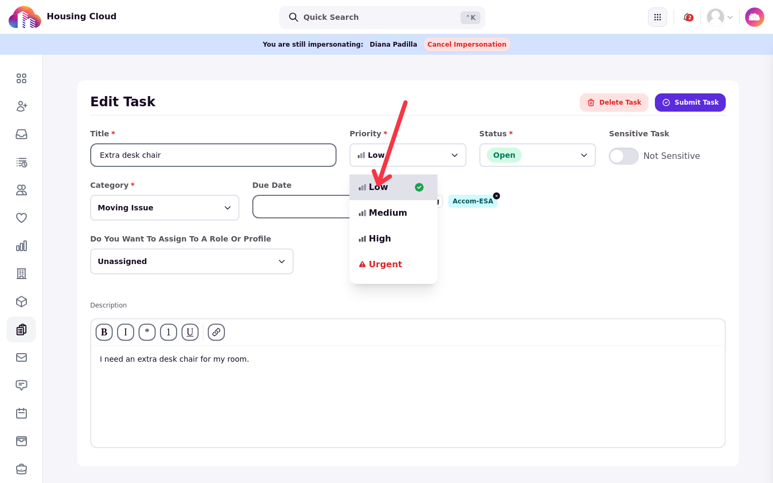Open the notifications bell with badge

coord(688,17)
